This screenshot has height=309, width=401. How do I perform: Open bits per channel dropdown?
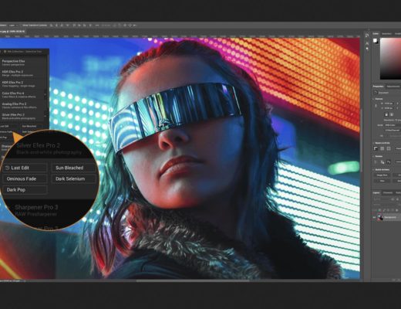tap(393, 130)
